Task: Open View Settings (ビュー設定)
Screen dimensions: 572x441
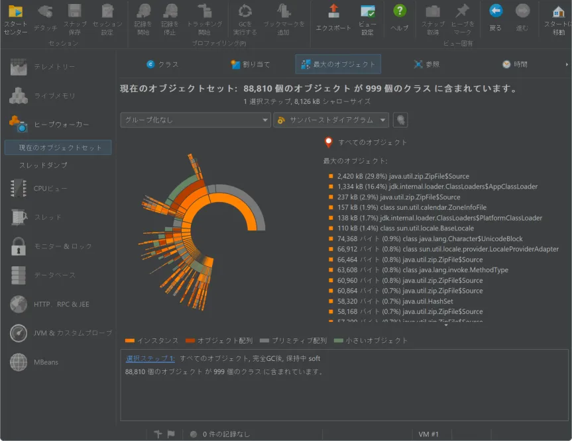Action: (x=367, y=20)
